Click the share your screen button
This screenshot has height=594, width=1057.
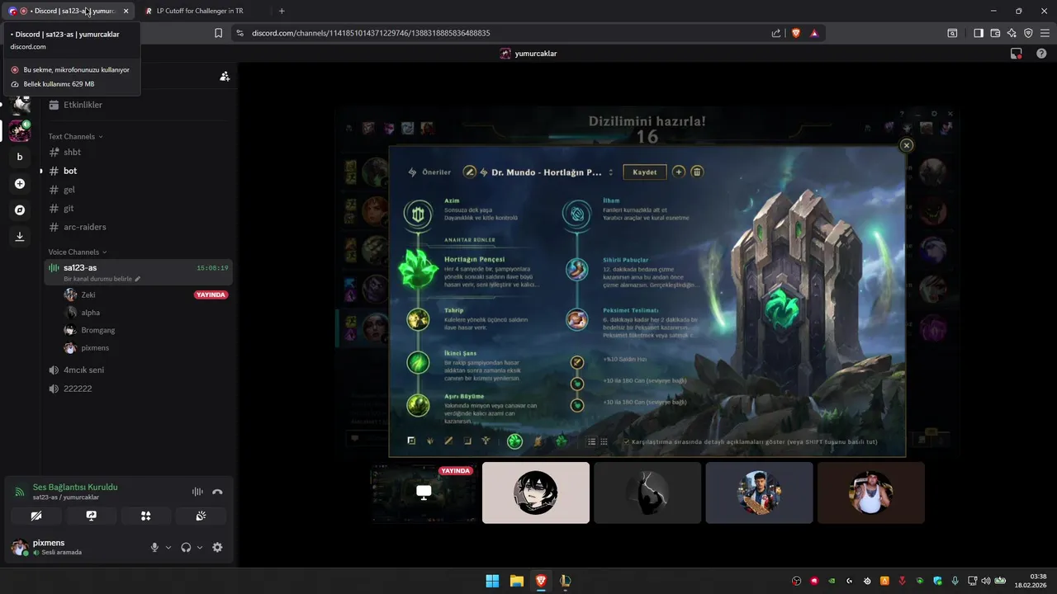pos(91,516)
